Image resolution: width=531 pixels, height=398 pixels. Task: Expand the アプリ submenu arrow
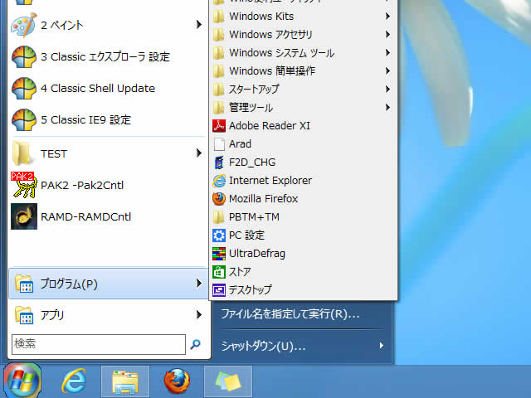[x=199, y=315]
